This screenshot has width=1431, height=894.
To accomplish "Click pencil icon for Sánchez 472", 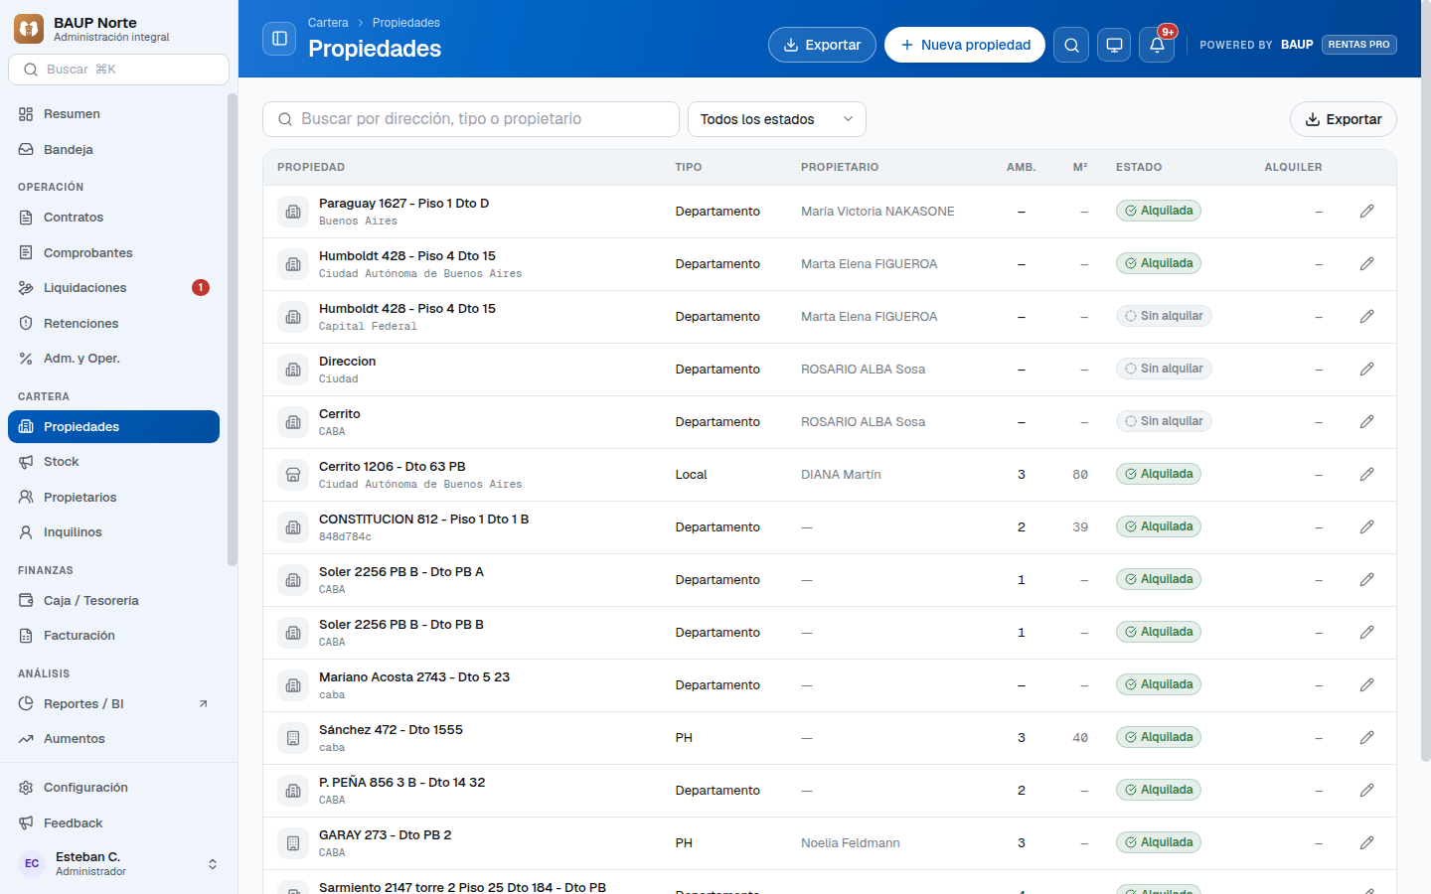I will point(1367,738).
